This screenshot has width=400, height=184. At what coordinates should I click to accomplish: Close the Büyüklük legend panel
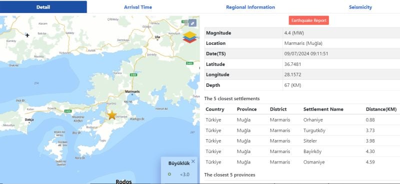[193, 161]
